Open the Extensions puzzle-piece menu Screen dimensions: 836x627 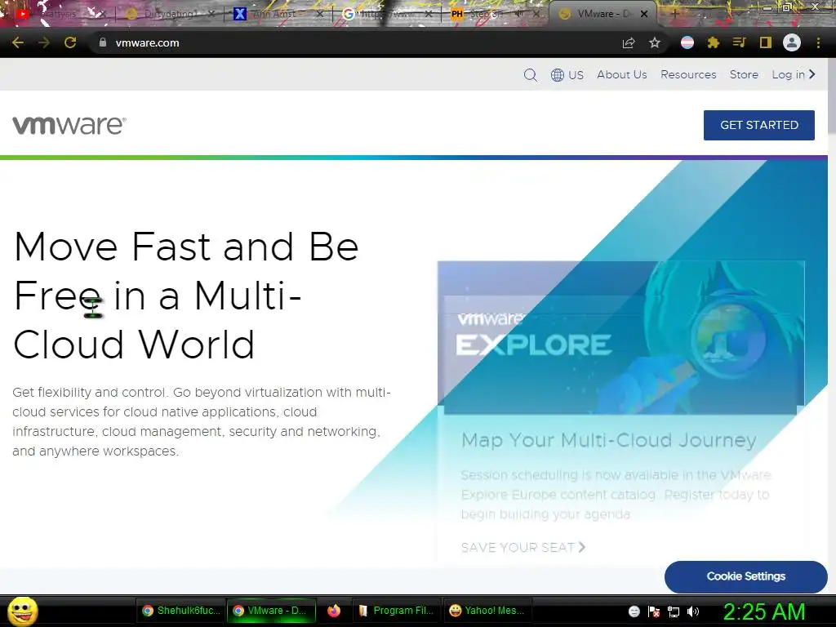click(714, 42)
